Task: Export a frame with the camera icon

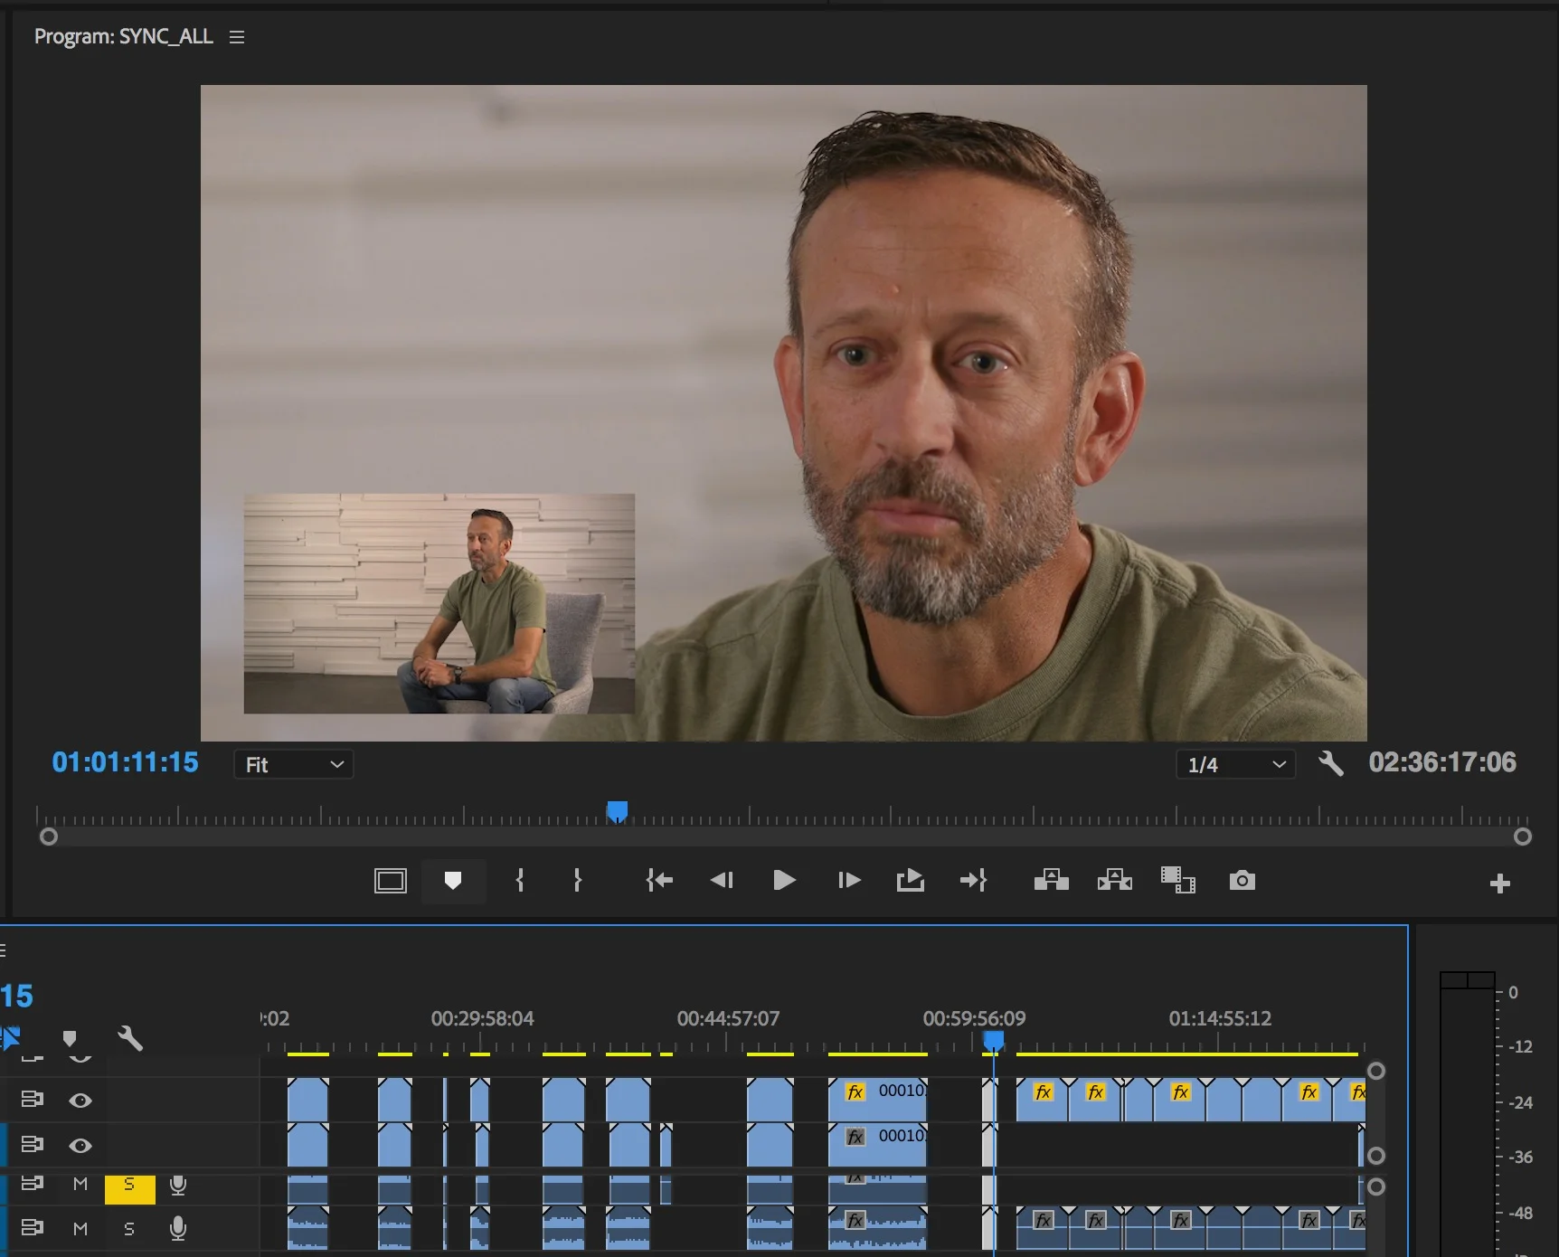Action: click(1242, 881)
